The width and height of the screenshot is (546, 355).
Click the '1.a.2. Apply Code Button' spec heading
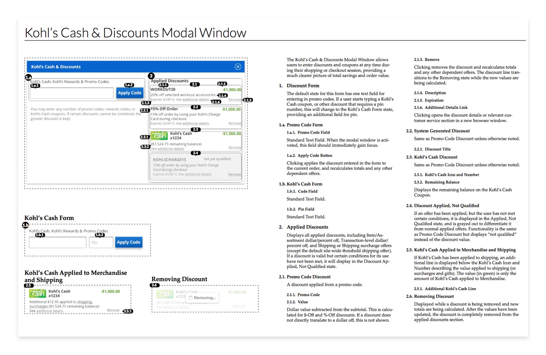pos(309,156)
